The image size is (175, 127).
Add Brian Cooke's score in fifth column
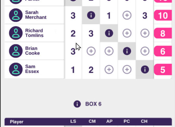tap(145, 51)
